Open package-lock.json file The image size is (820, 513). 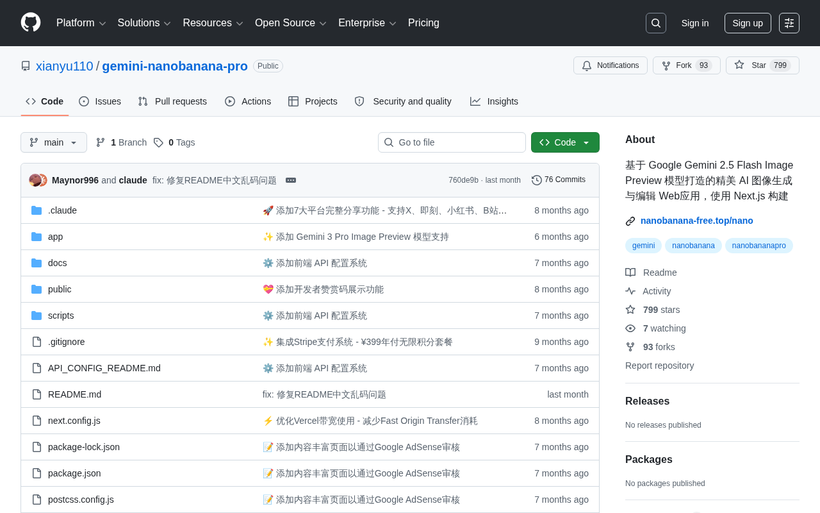(84, 447)
